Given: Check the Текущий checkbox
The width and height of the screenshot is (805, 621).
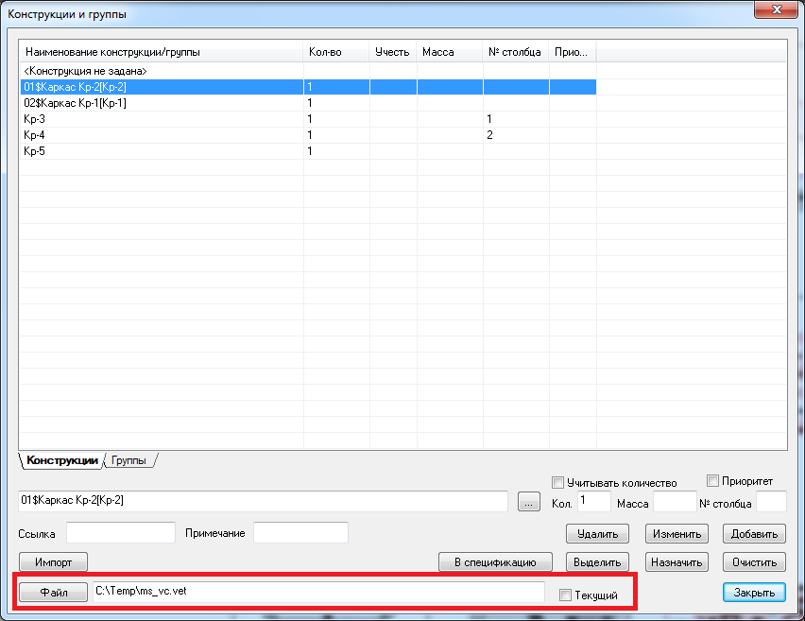Looking at the screenshot, I should point(565,595).
